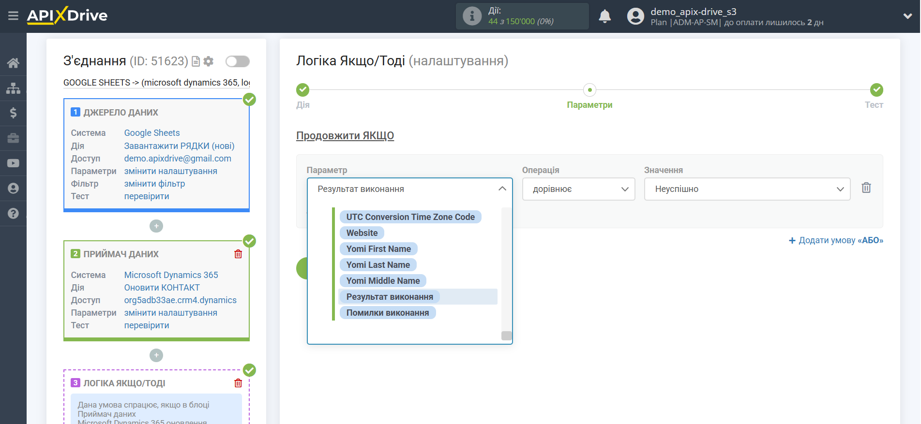The image size is (921, 424).
Task: Click 'змінити фільтр' link
Action: tap(154, 184)
